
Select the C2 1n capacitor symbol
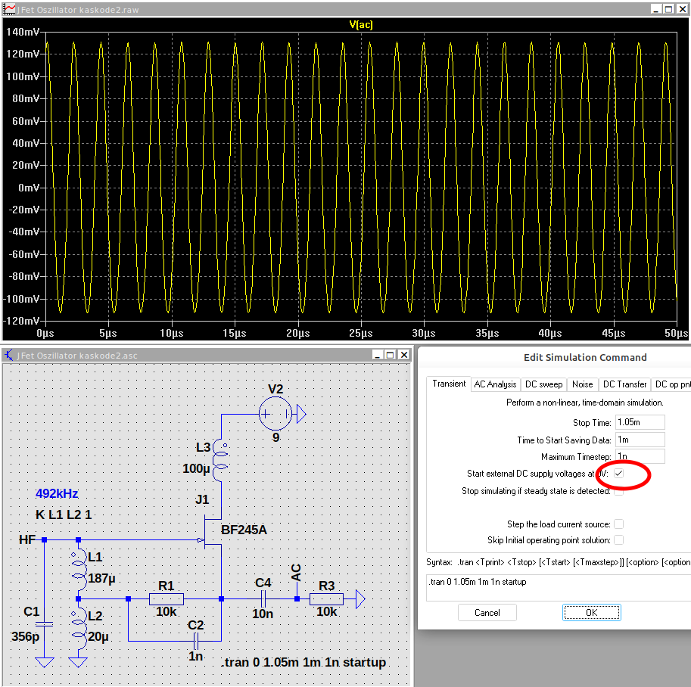[195, 640]
